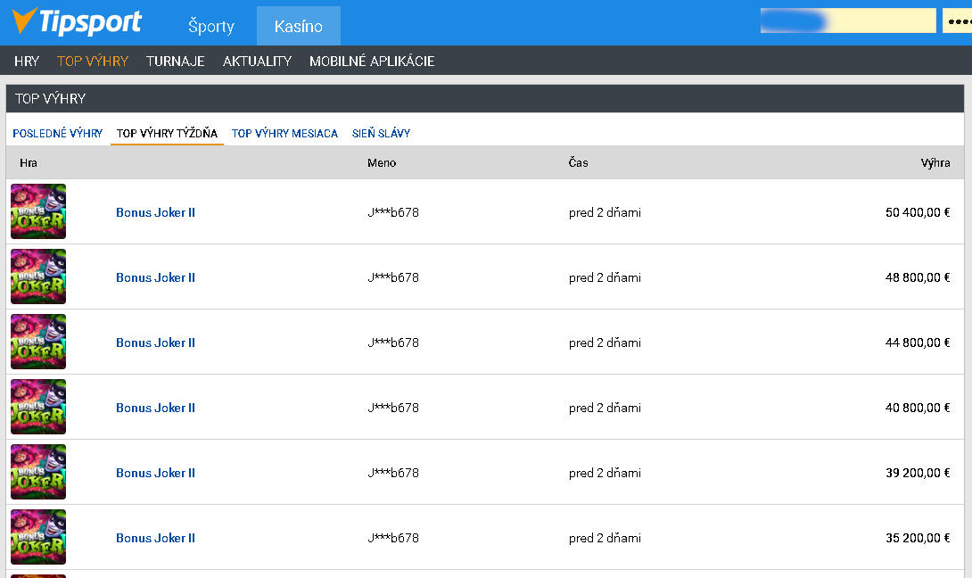Image resolution: width=972 pixels, height=578 pixels.
Task: Click the 50 400,00 € win amount
Action: 918,212
